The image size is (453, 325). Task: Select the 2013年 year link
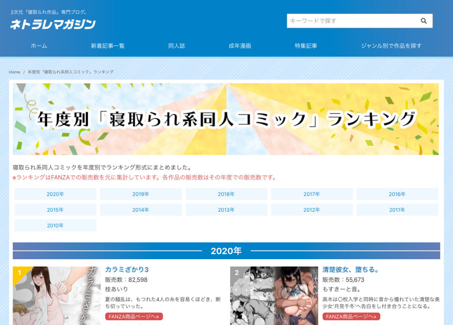(226, 210)
